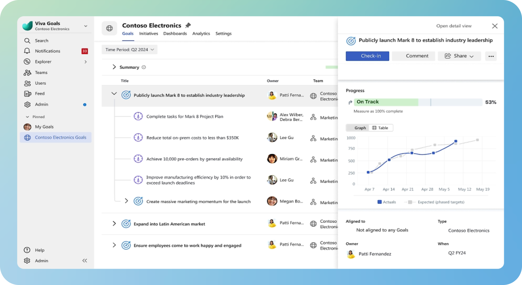The image size is (522, 285).
Task: Click Patti Fernandez owner in detail panel
Action: [x=369, y=254]
